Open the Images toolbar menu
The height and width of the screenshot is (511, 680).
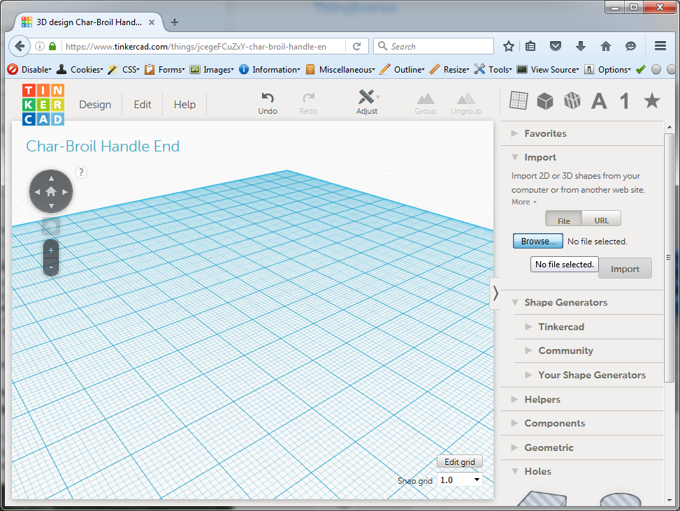212,69
